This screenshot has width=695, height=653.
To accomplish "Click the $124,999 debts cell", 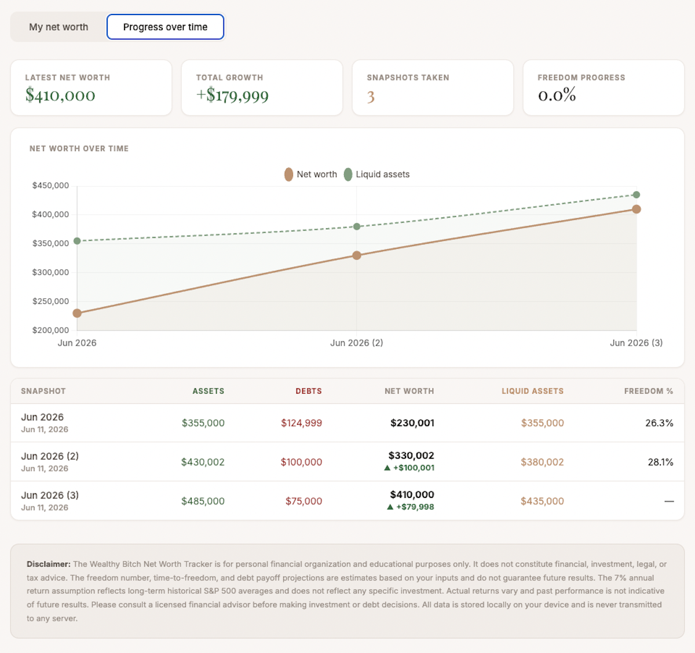I will click(302, 423).
